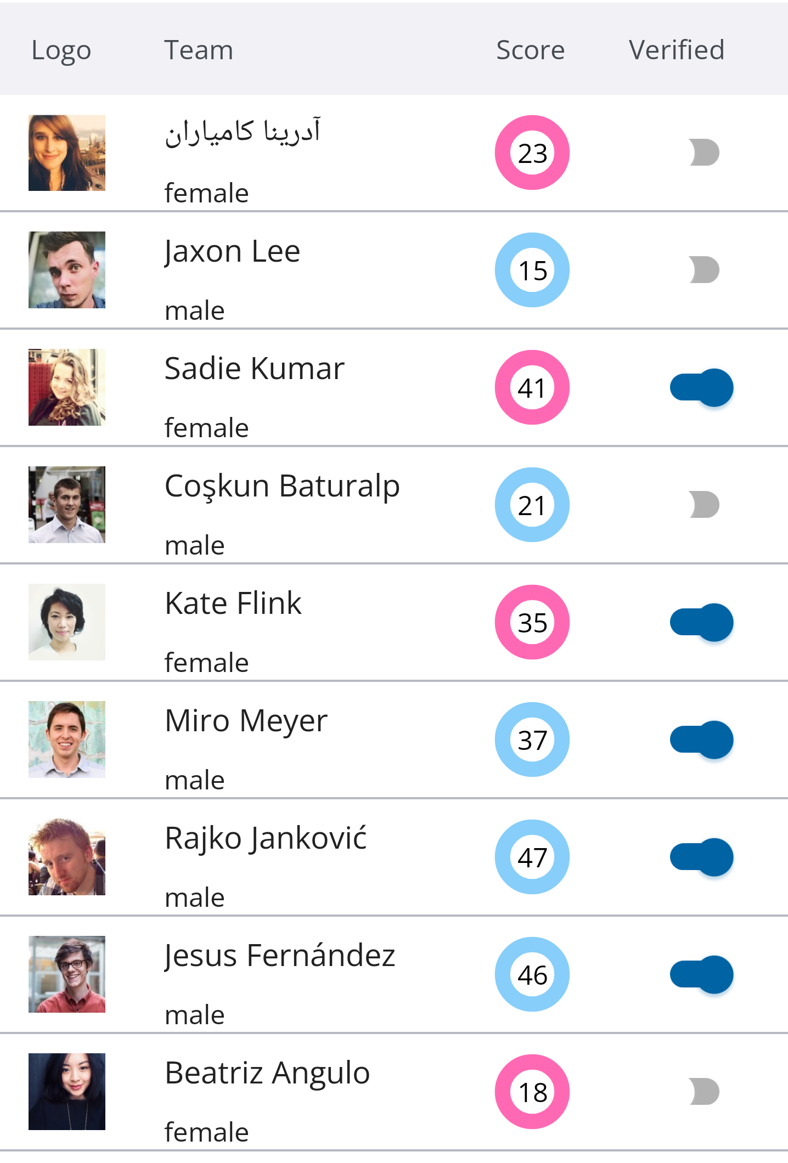Viewport: 788px width, 1163px height.
Task: Click the score circle showing 47
Action: (532, 857)
